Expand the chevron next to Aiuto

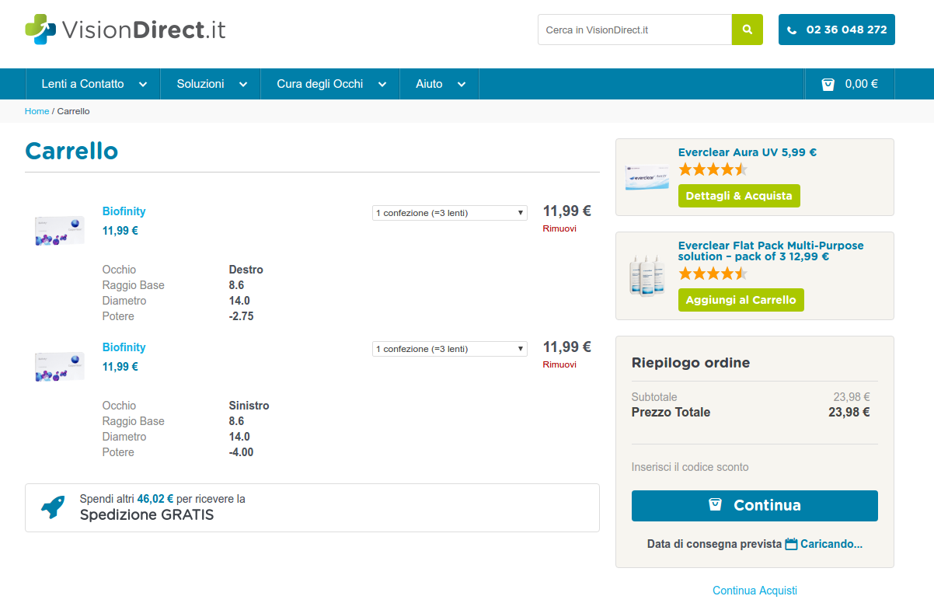[x=461, y=85]
